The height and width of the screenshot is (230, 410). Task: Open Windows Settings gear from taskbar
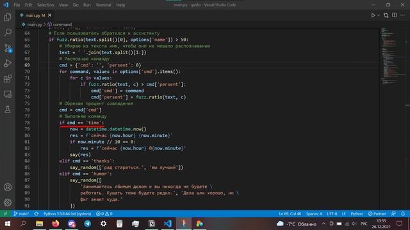(104, 224)
